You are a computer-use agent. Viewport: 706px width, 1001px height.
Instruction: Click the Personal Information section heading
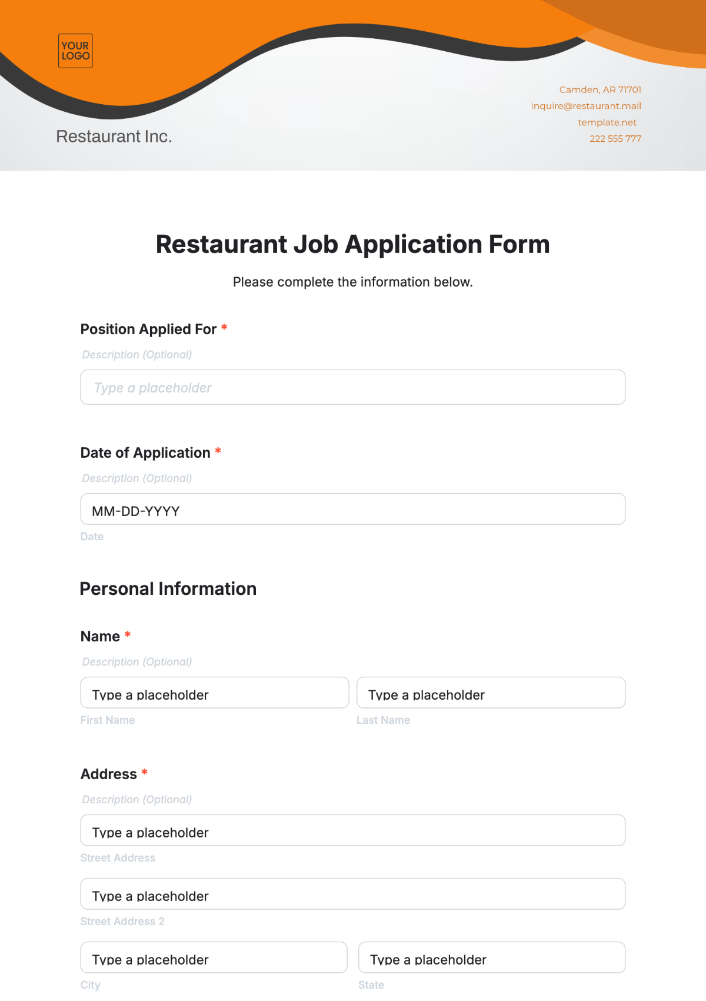168,589
